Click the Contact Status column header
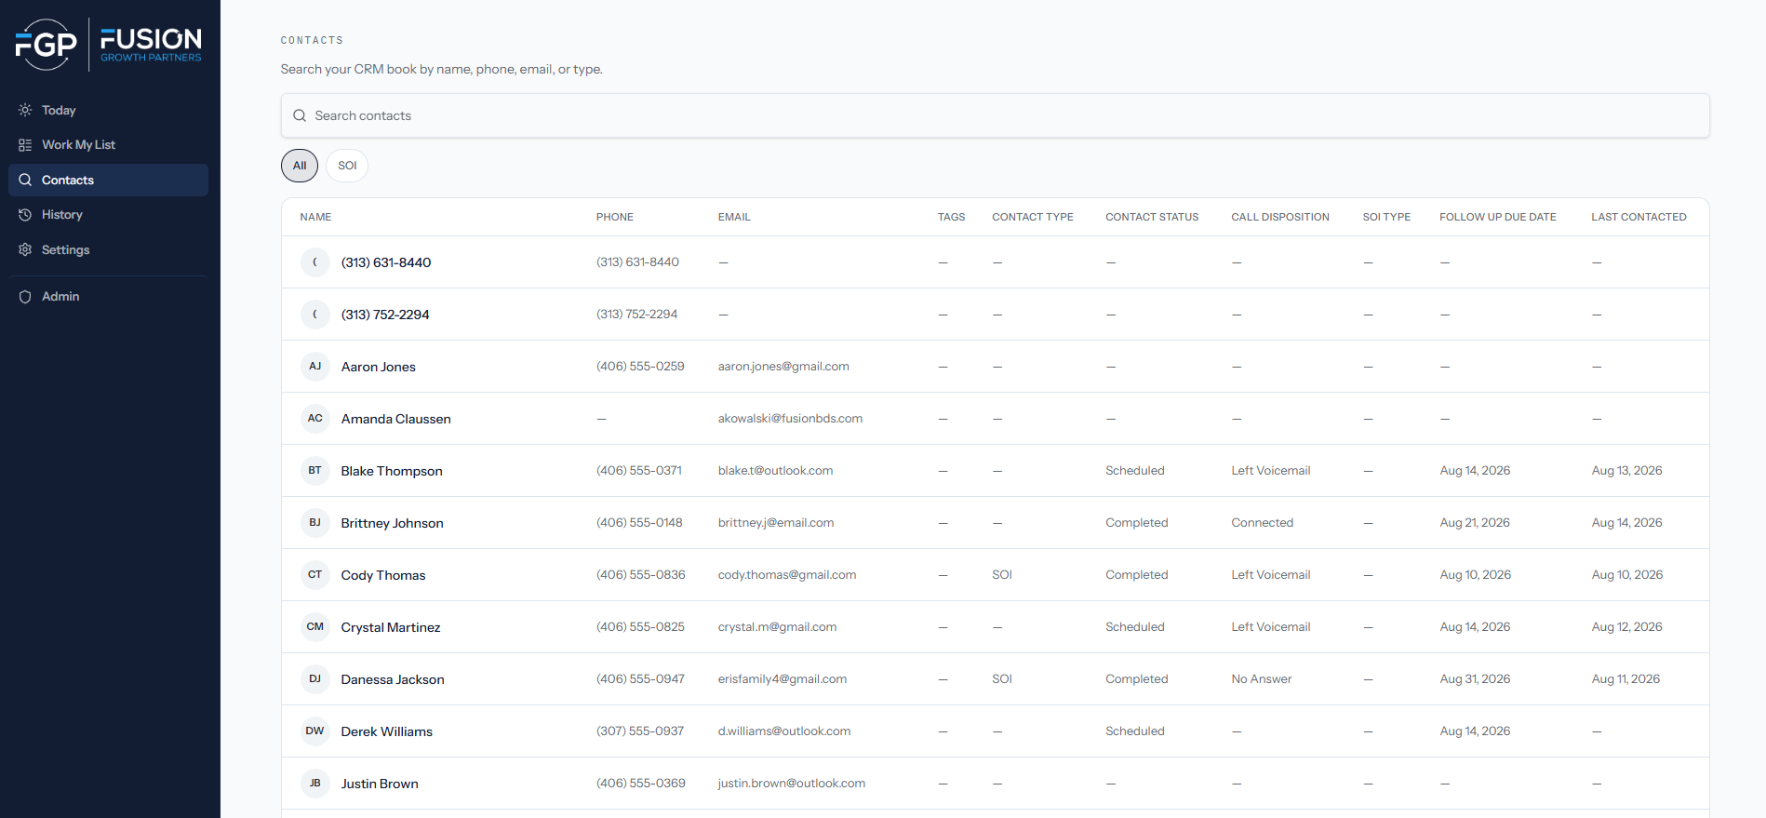This screenshot has height=818, width=1766. pos(1152,218)
